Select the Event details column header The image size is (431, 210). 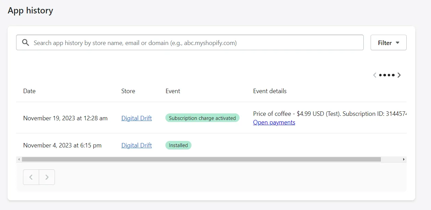(269, 91)
